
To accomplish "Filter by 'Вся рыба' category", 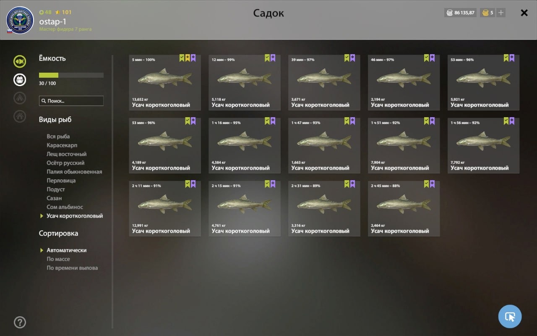I will [58, 136].
